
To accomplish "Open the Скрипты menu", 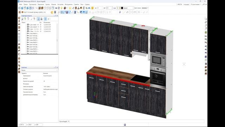I will click(76, 5).
